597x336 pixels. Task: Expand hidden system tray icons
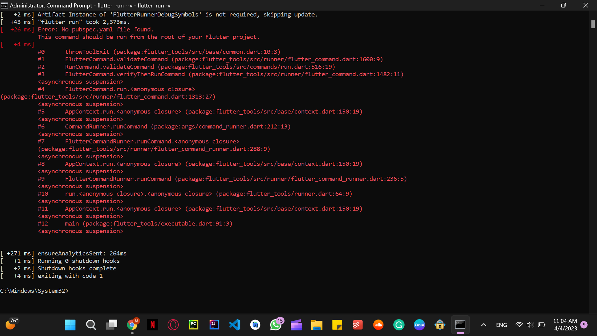[483, 324]
